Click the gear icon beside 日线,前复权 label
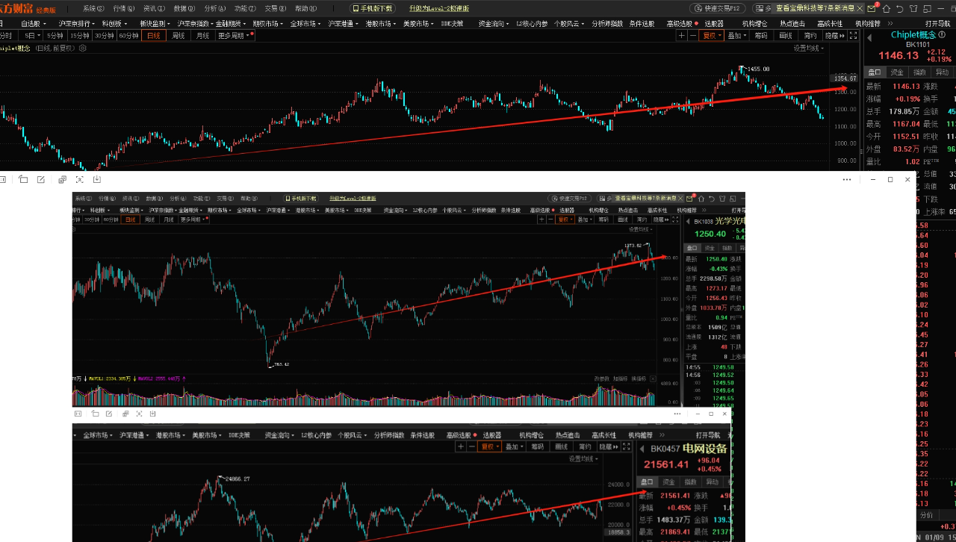This screenshot has height=542, width=956. point(83,48)
